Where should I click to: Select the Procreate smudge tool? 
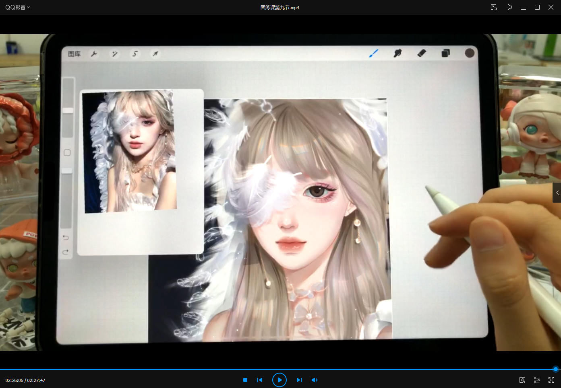click(397, 53)
